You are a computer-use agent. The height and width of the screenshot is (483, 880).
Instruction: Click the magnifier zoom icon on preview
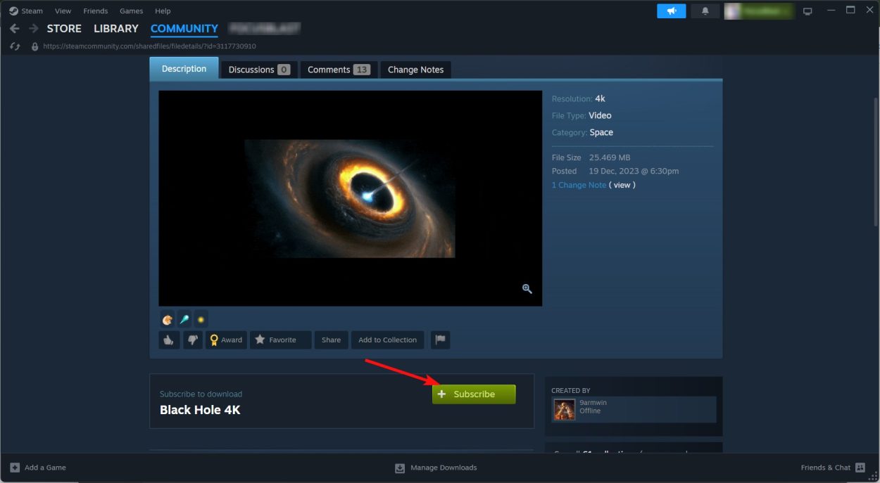pos(527,289)
